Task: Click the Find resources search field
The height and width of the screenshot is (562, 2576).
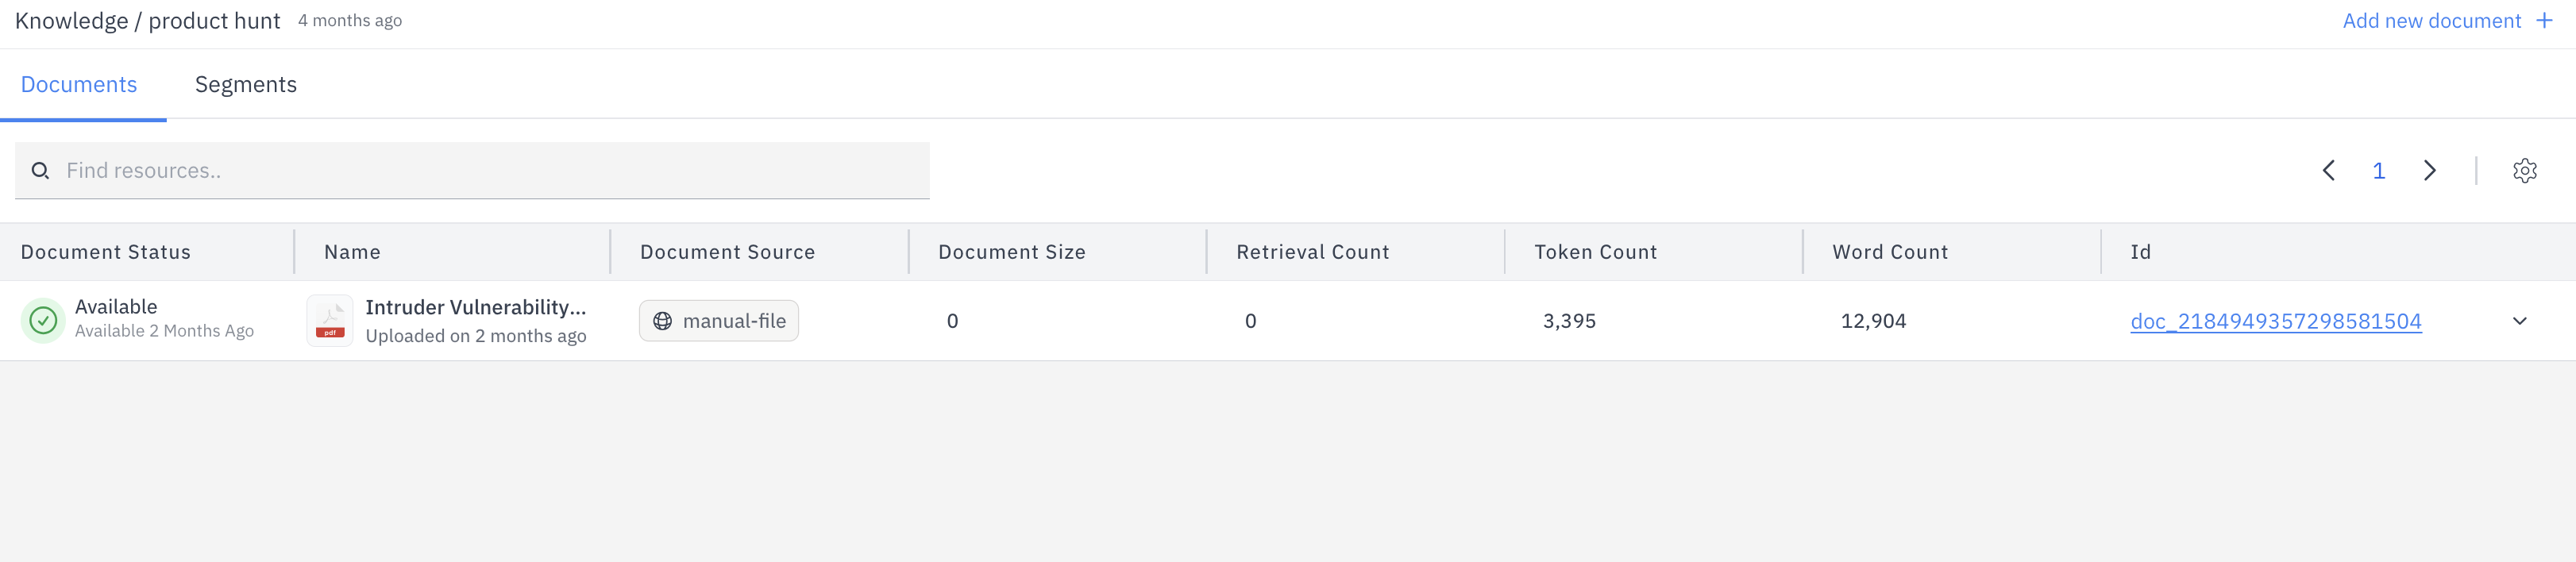Action: [x=470, y=170]
